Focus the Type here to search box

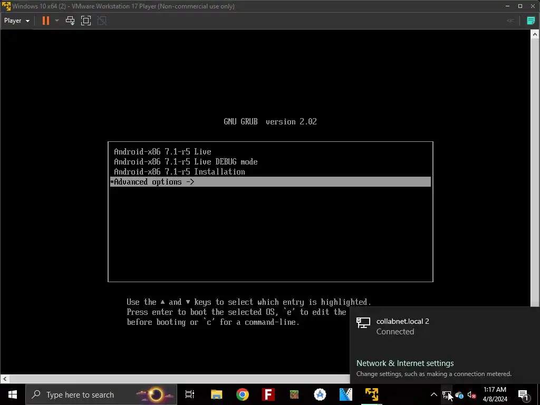click(101, 394)
